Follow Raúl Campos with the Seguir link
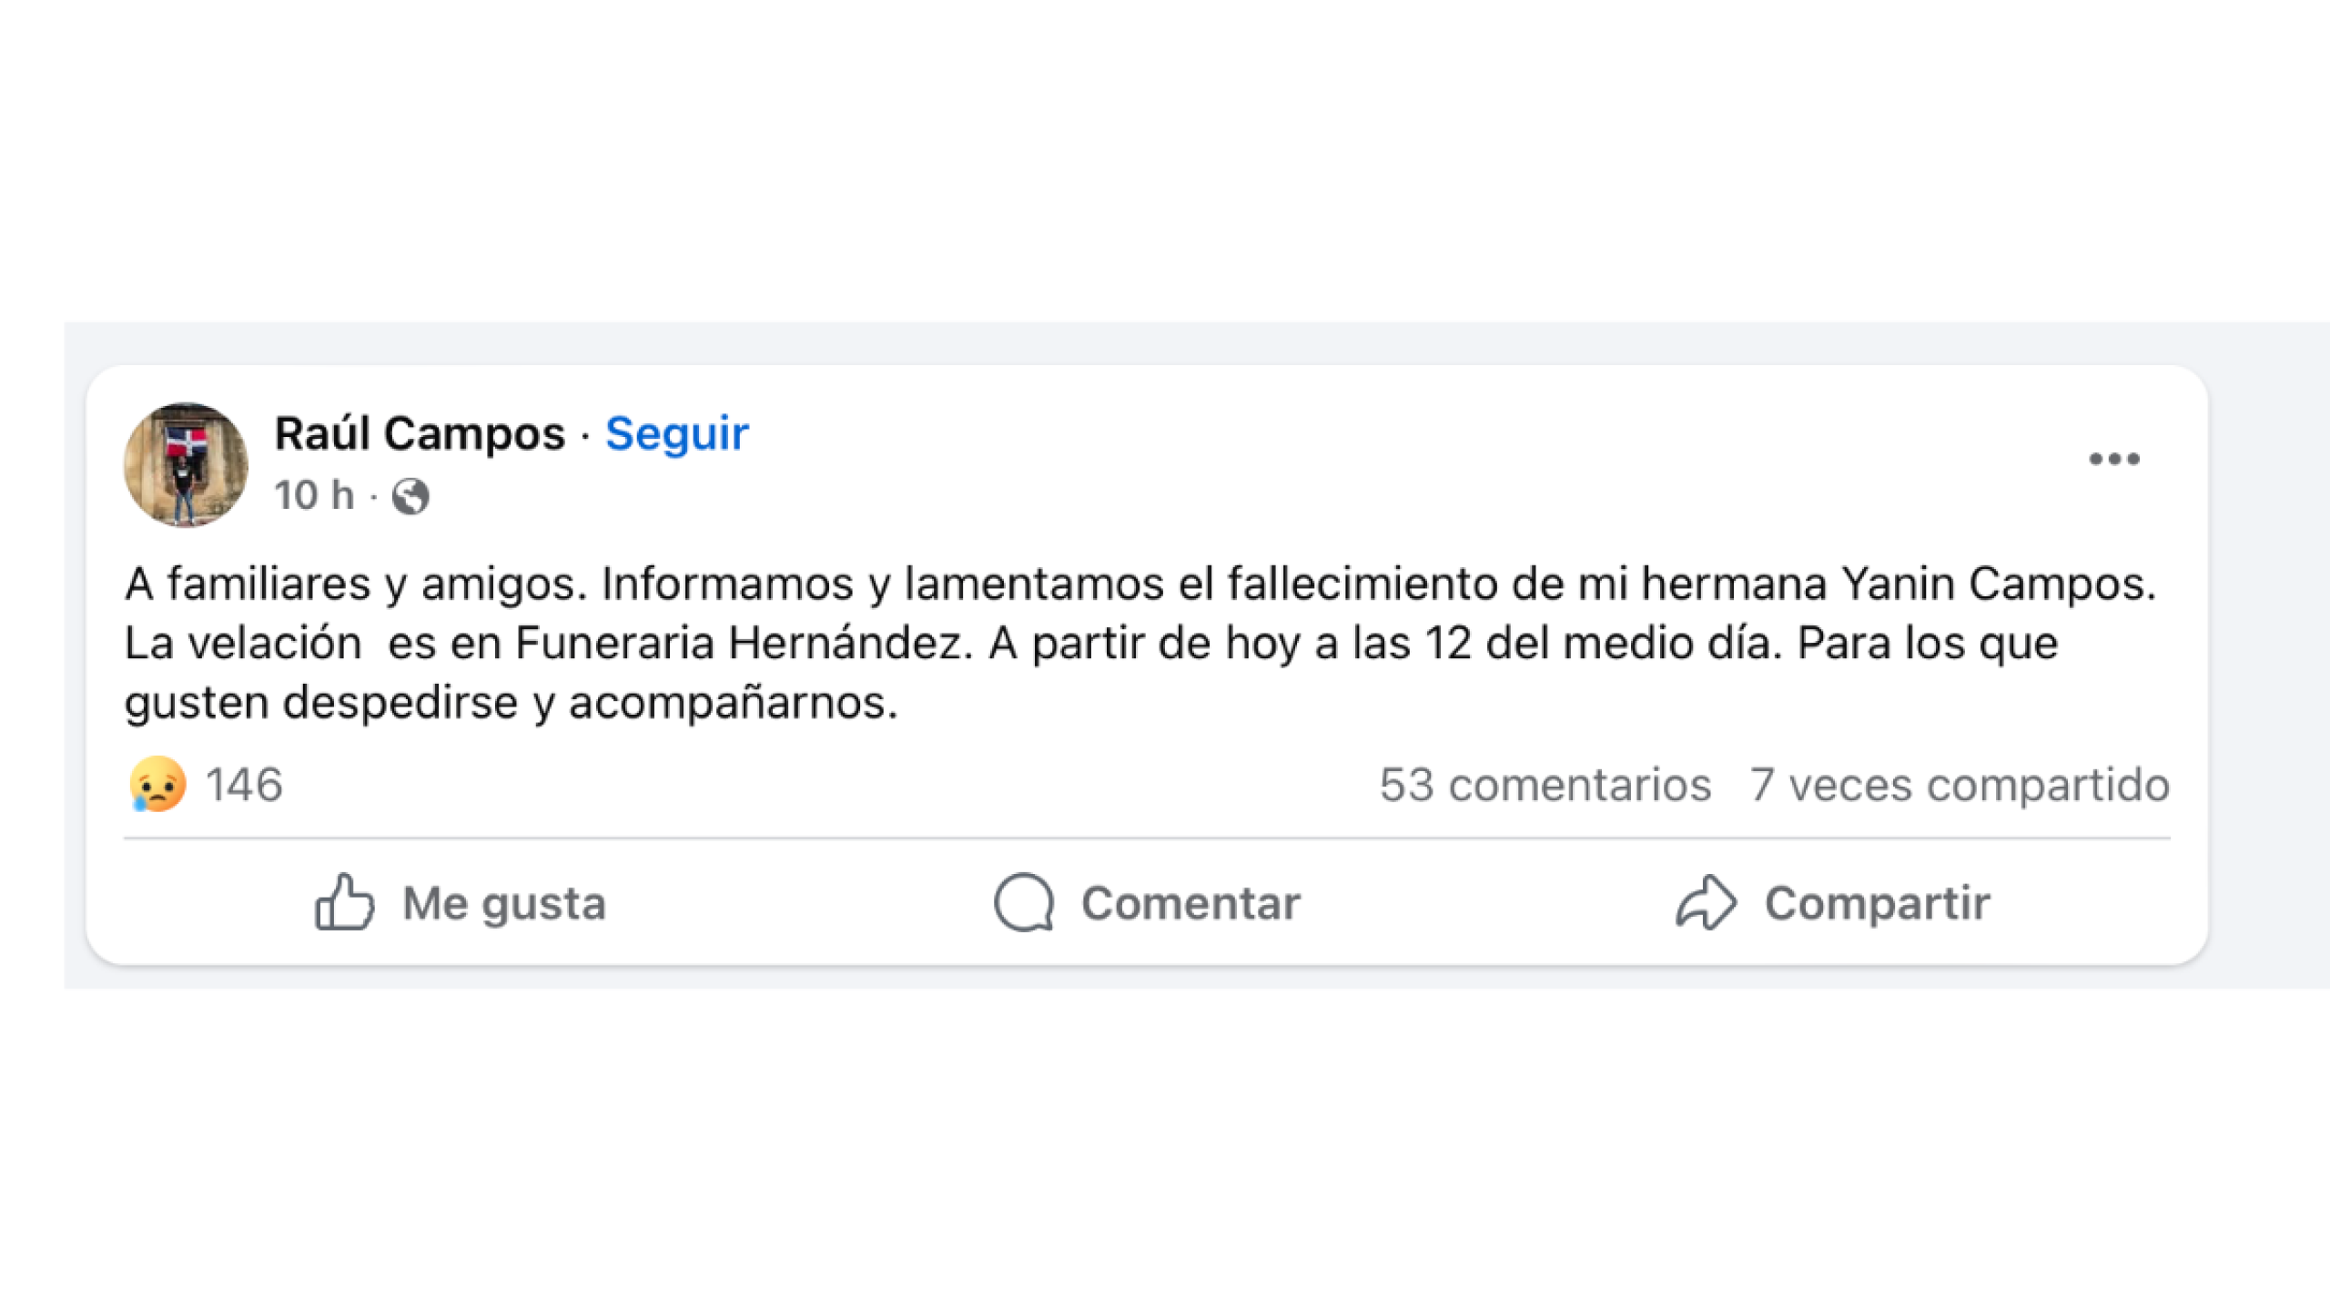The height and width of the screenshot is (1311, 2330). (676, 433)
